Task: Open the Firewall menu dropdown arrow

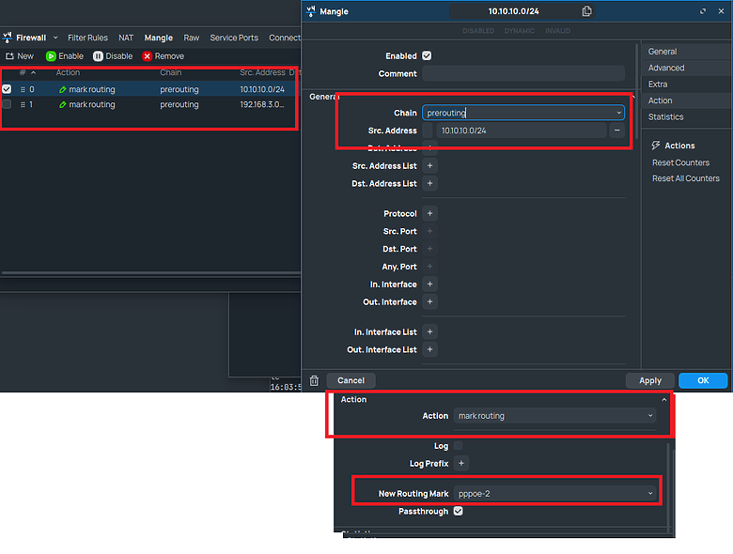Action: pos(55,38)
